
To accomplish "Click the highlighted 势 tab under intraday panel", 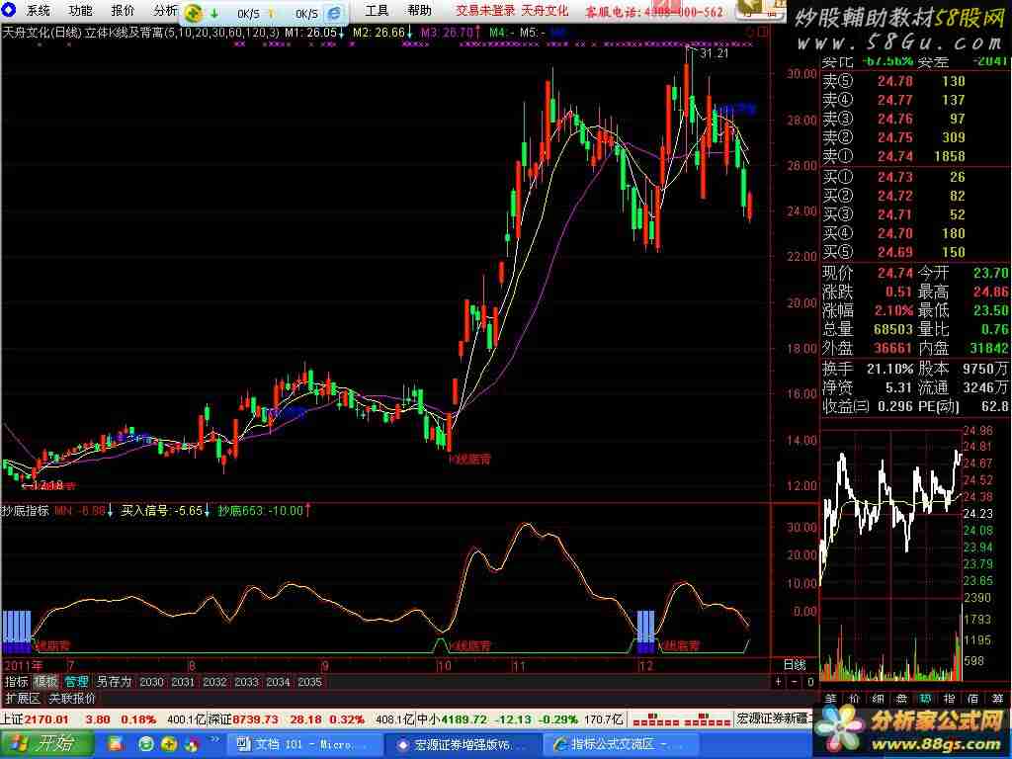I will 925,699.
